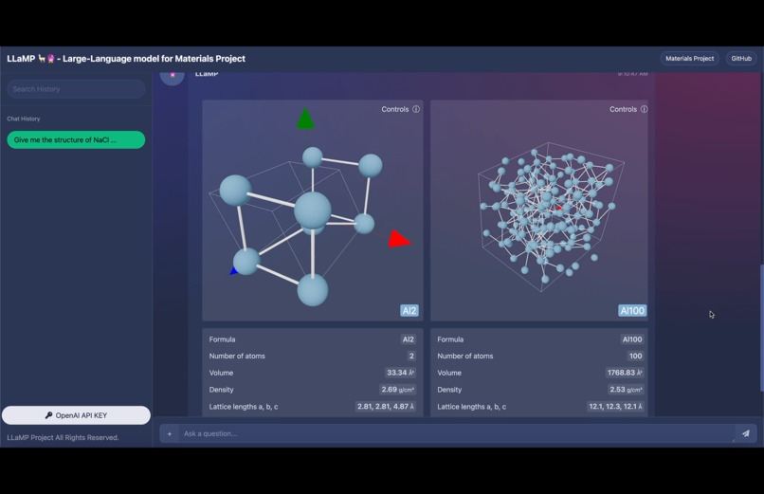The height and width of the screenshot is (494, 764).
Task: Click the Chat History heading
Action: [24, 119]
